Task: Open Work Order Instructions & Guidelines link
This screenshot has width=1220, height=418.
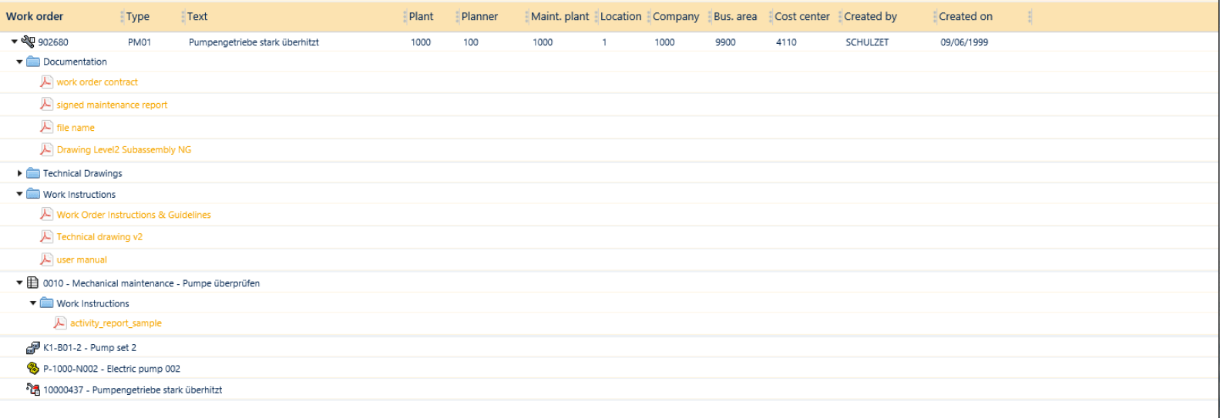Action: click(x=133, y=215)
